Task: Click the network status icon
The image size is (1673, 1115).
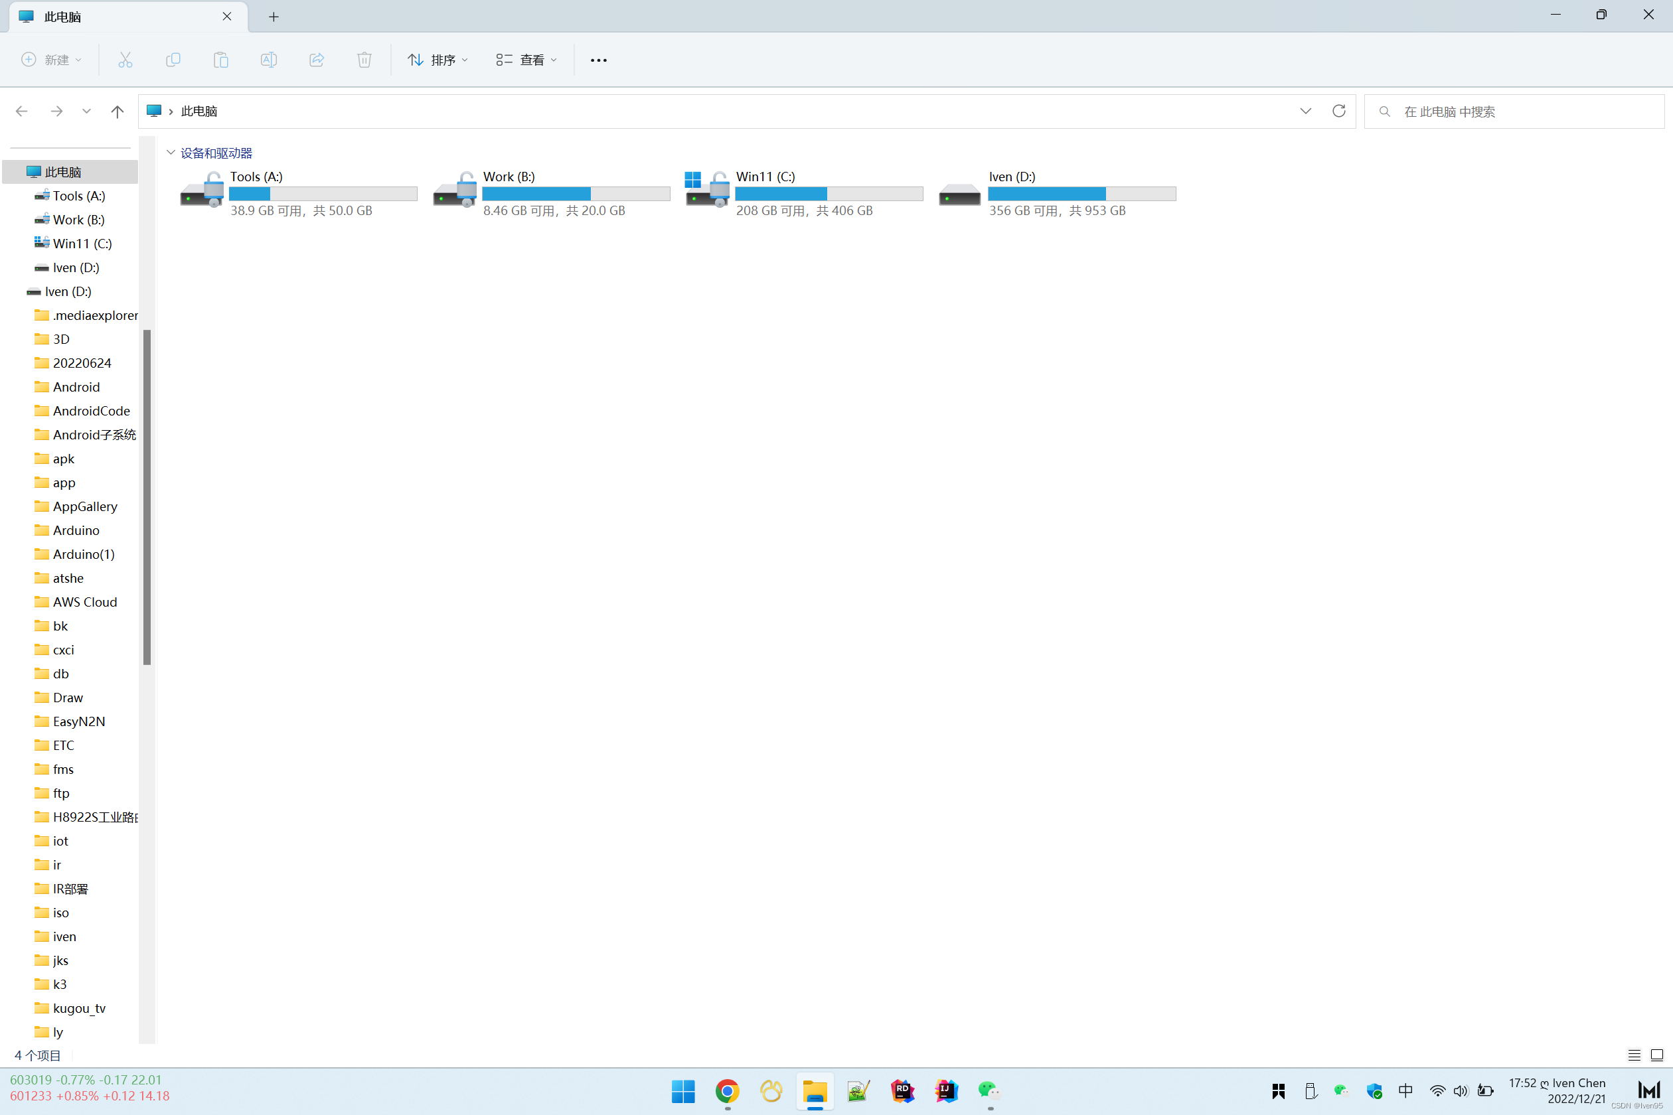Action: coord(1435,1091)
